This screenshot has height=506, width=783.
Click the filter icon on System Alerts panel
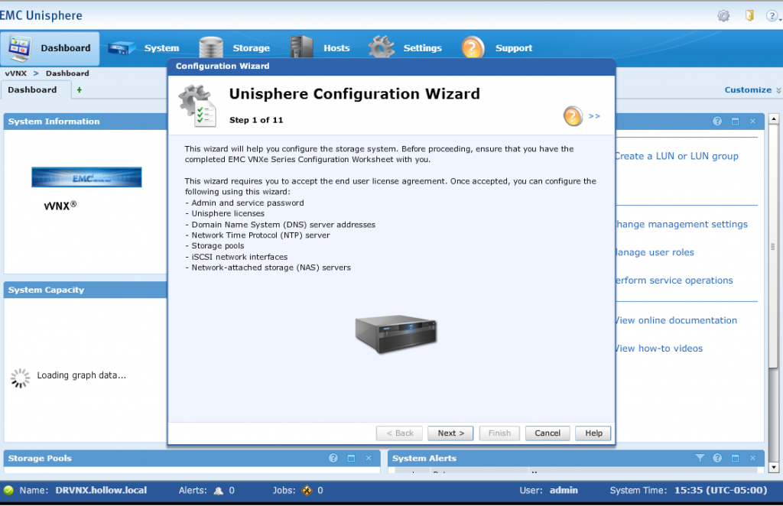(699, 458)
